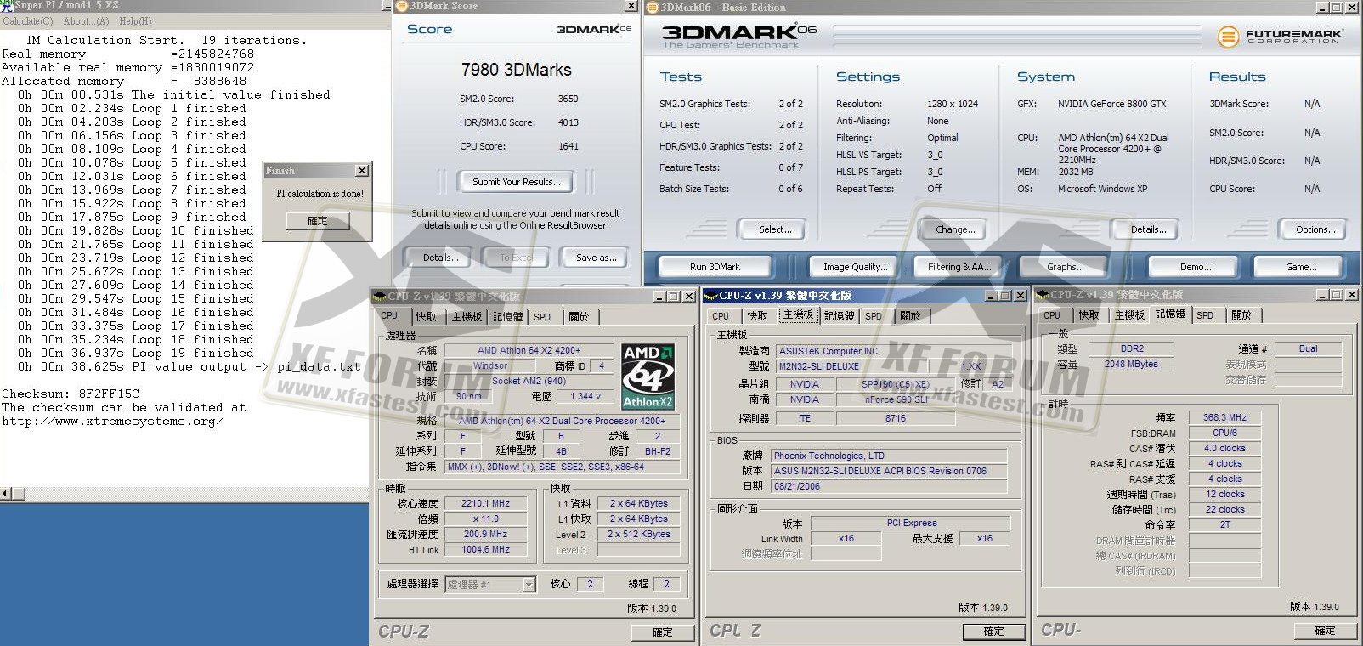Open Options under the Results section
1363x646 pixels.
pos(1315,229)
